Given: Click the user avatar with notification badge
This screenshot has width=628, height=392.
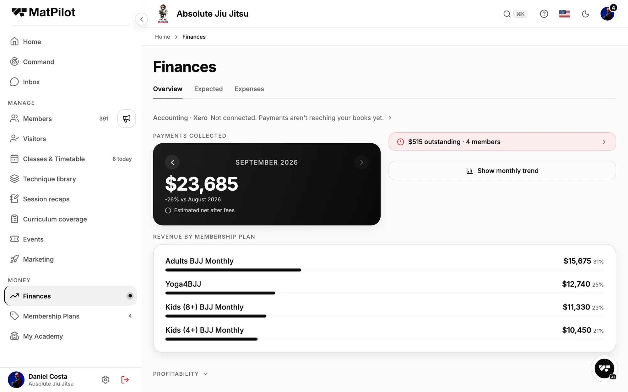Looking at the screenshot, I should [607, 14].
